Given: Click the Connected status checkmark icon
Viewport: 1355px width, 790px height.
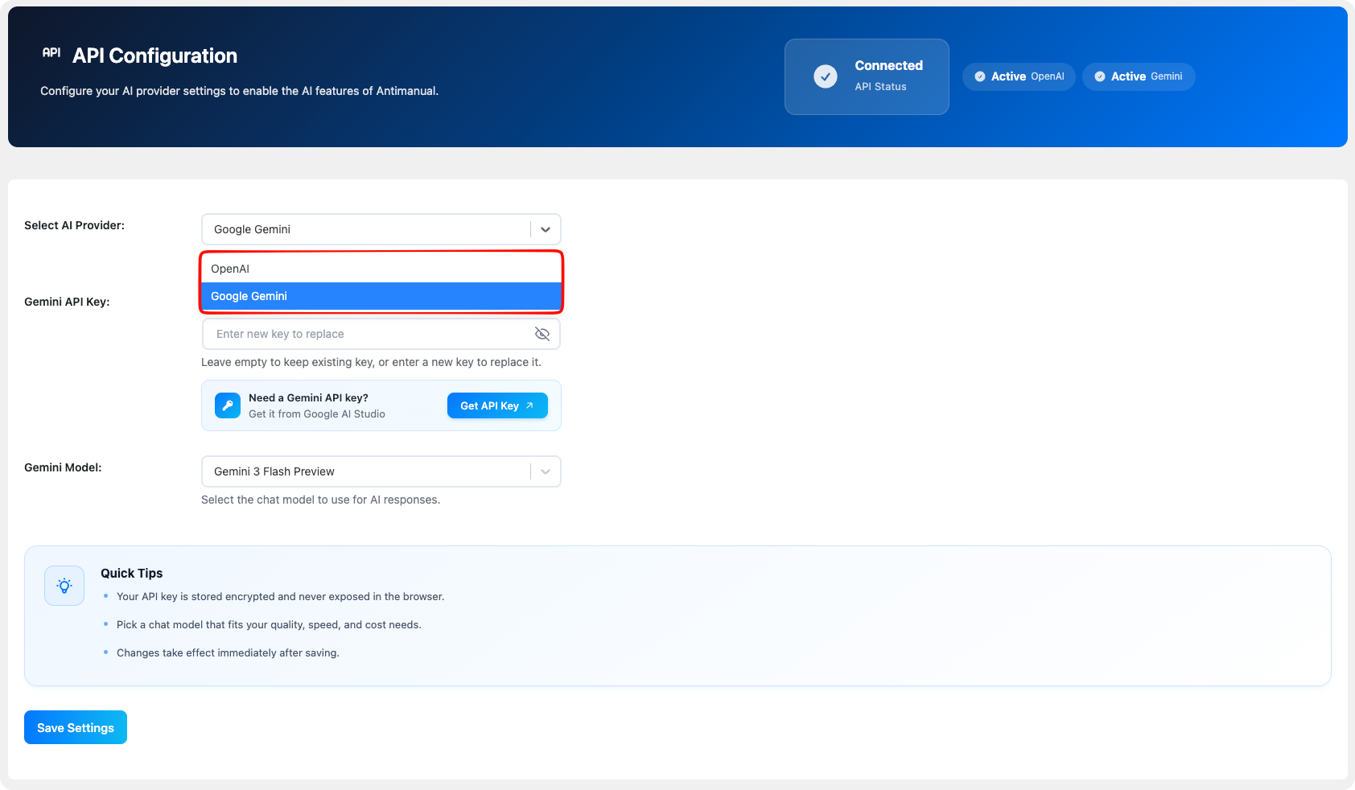Looking at the screenshot, I should coord(825,76).
